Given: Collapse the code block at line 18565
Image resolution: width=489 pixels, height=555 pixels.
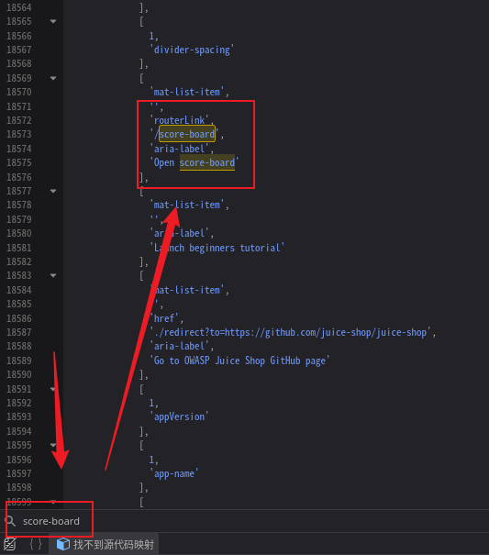Looking at the screenshot, I should [53, 21].
